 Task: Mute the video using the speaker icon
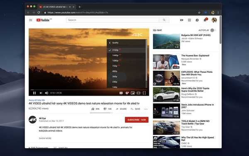tap(46, 93)
